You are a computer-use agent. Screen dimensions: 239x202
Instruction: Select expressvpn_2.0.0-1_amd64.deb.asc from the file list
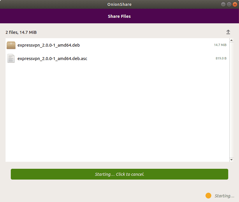tap(52, 58)
